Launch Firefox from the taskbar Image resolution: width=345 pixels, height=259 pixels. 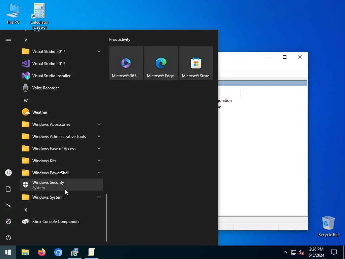[x=41, y=252]
